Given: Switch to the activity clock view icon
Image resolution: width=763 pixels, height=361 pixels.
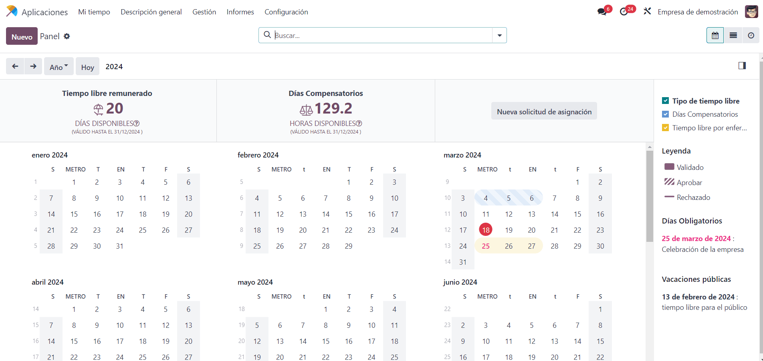Looking at the screenshot, I should pos(751,35).
